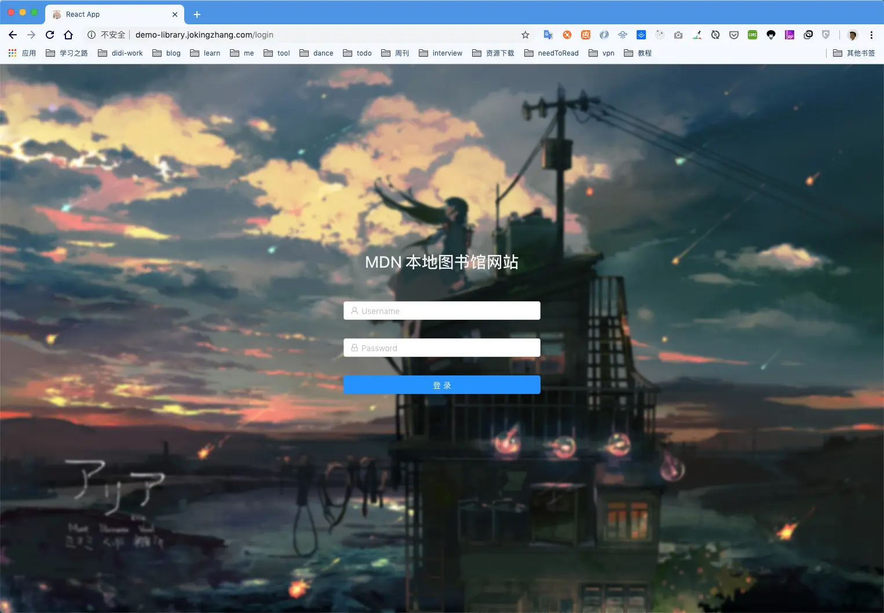Viewport: 884px width, 613px height.
Task: Open the 应用 apps shortcut
Action: pos(22,53)
